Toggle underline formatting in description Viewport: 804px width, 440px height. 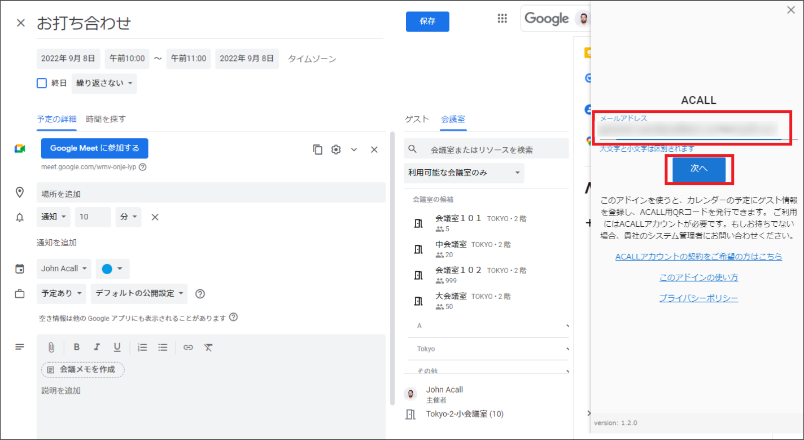pyautogui.click(x=117, y=347)
